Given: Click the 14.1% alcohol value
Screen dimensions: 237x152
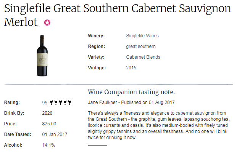Looking at the screenshot, I should point(48,145).
